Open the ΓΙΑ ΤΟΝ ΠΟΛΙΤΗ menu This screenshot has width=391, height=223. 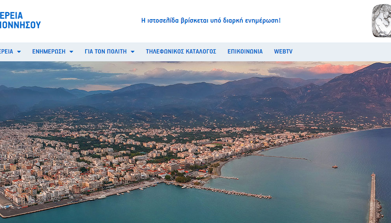tap(106, 52)
